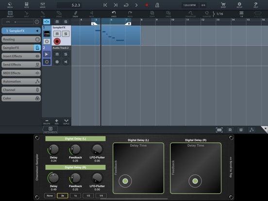Open the Shop cart icon
The height and width of the screenshot is (201, 268).
click(x=223, y=5)
